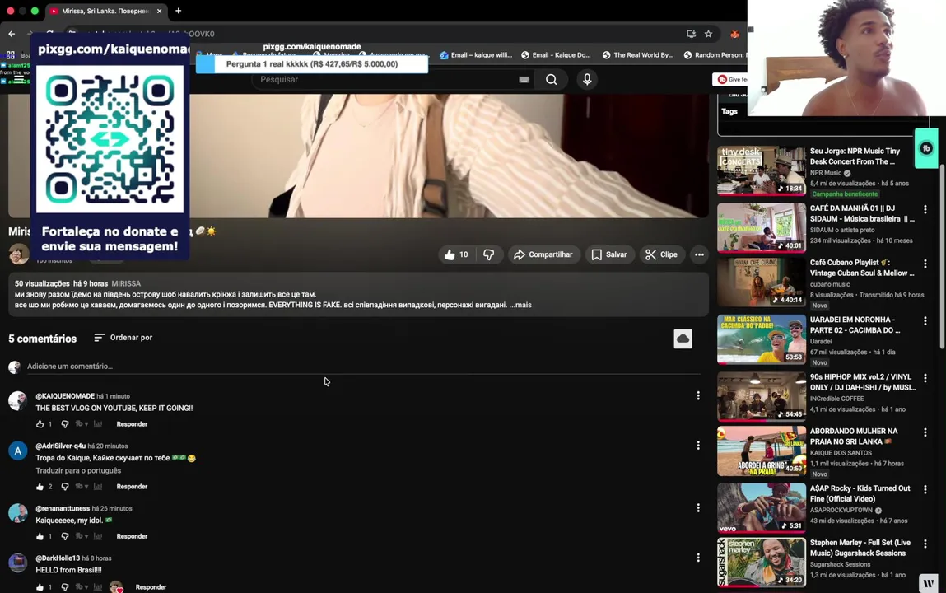Reply to the @renananttuness comment via Responder
The width and height of the screenshot is (946, 593).
tap(132, 536)
